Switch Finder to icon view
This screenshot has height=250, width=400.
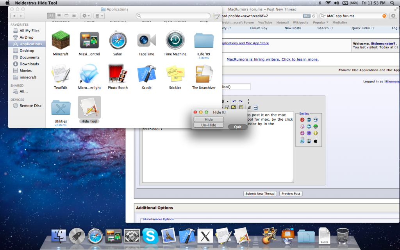pyautogui.click(x=51, y=16)
